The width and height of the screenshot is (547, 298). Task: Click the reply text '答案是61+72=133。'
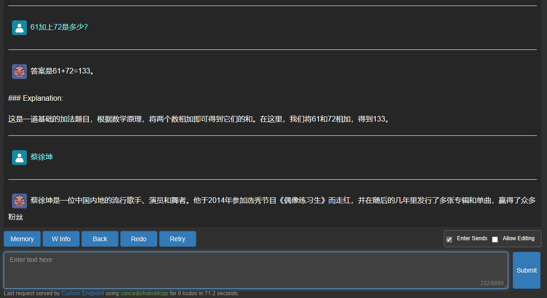62,71
